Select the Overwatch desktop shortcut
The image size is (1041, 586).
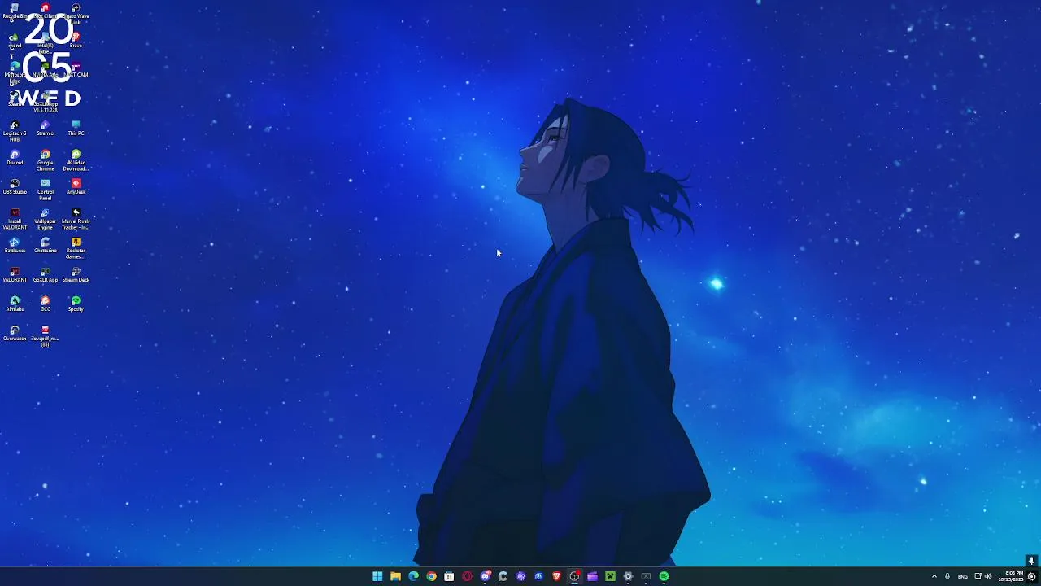tap(15, 334)
